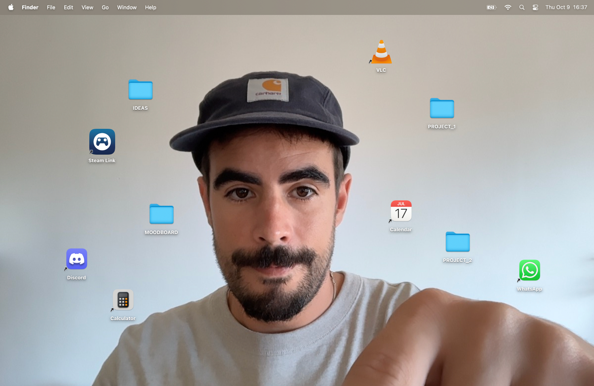Click the Edit menu

click(68, 7)
